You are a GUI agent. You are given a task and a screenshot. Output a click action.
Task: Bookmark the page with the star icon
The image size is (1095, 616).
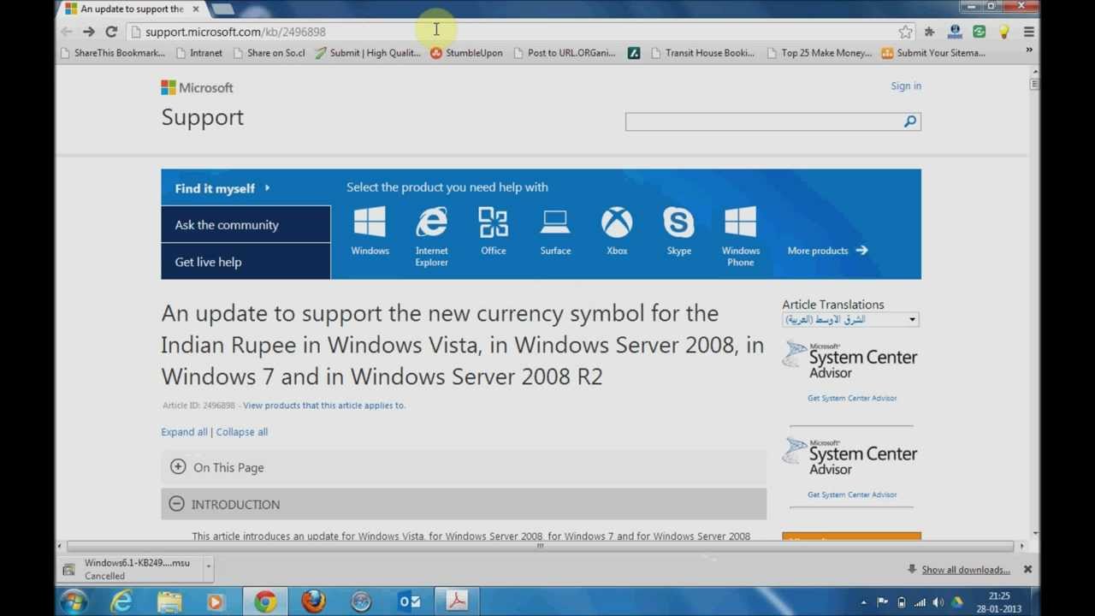pyautogui.click(x=906, y=32)
